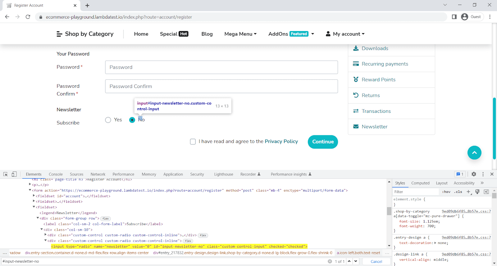This screenshot has width=497, height=266.
Task: Close the DevTools panel
Action: pos(492,174)
